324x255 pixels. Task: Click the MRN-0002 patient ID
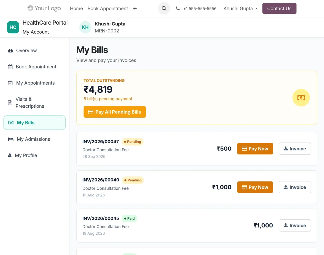click(107, 31)
